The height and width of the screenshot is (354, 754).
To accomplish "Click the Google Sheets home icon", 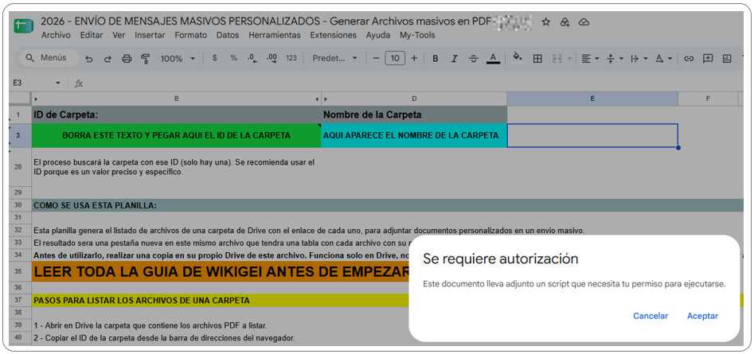I will pos(23,26).
